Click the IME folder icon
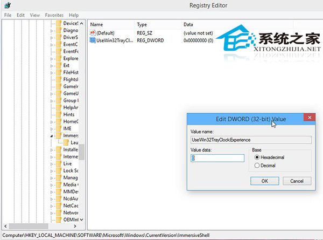 point(59,128)
